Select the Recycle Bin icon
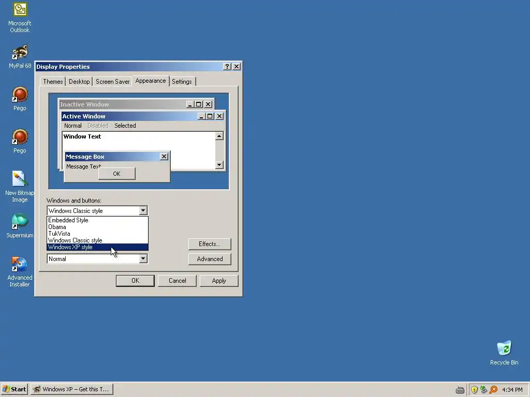The width and height of the screenshot is (530, 397). [x=504, y=353]
